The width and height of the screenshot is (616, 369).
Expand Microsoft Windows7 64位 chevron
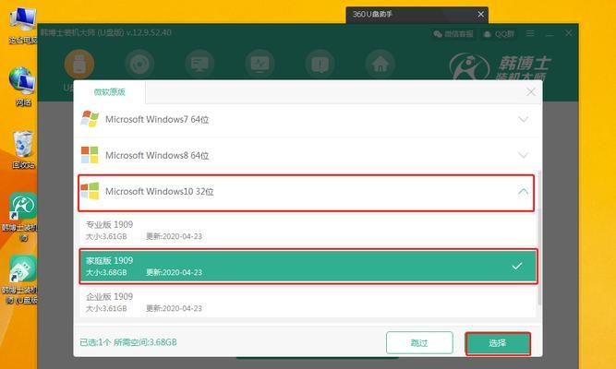524,119
